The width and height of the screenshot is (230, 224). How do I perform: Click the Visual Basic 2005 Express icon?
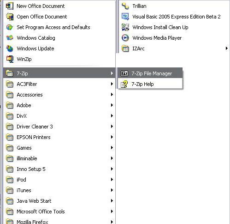point(125,17)
